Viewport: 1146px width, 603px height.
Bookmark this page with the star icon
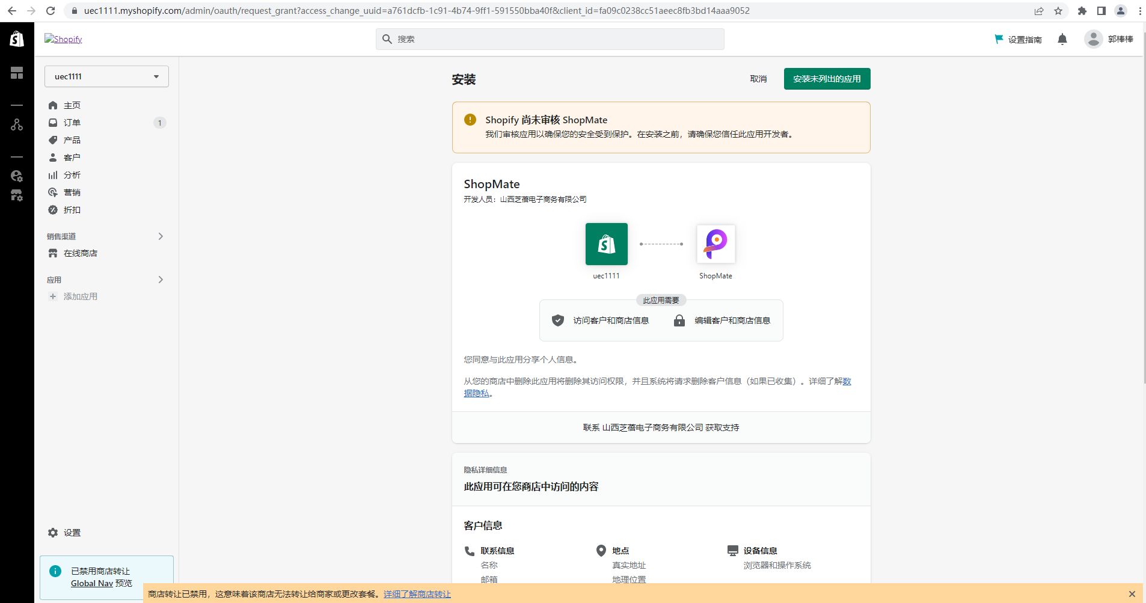coord(1058,11)
